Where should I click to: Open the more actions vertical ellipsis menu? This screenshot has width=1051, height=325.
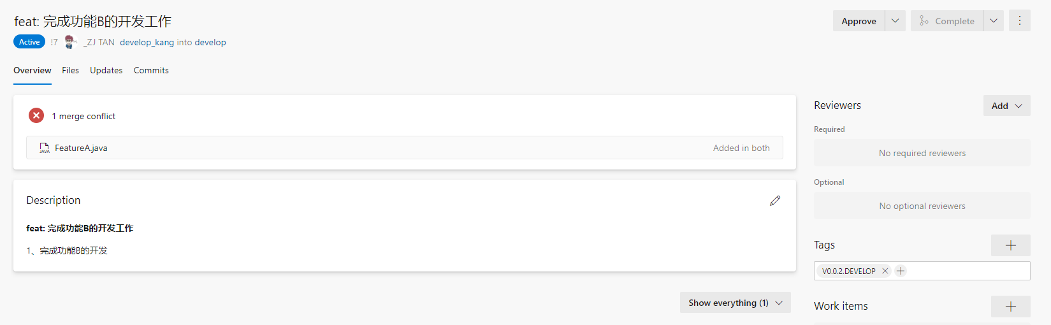1020,21
